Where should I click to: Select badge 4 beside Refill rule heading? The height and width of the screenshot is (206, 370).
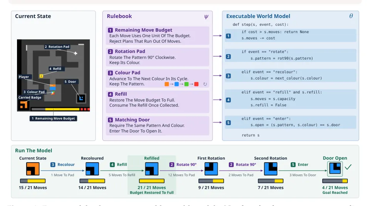click(x=110, y=94)
